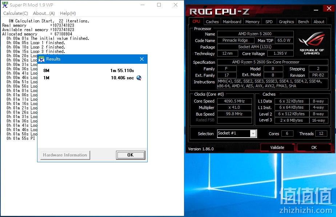
Task: Open the About tab in CPU-Z
Action: click(x=319, y=22)
